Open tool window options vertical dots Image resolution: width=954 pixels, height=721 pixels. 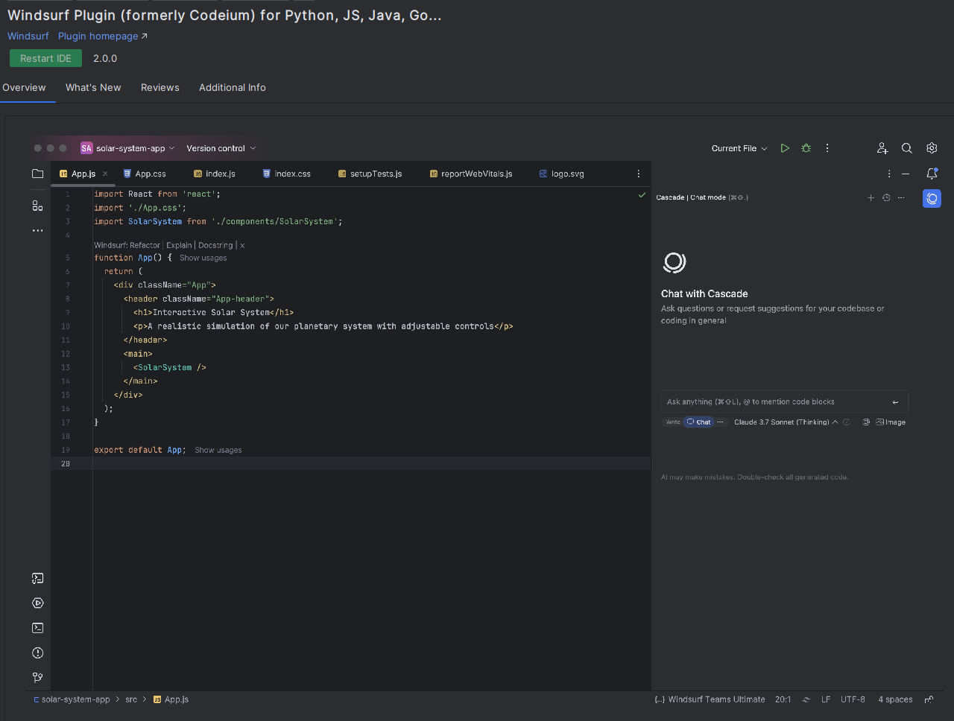889,174
